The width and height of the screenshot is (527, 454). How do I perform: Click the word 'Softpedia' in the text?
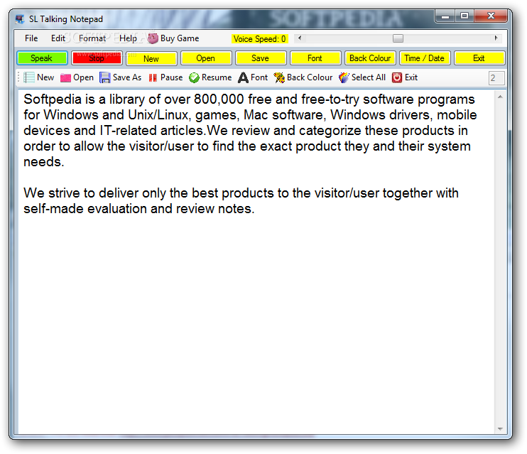pyautogui.click(x=53, y=99)
